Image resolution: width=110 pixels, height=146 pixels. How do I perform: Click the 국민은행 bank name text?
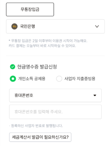[x=27, y=26]
